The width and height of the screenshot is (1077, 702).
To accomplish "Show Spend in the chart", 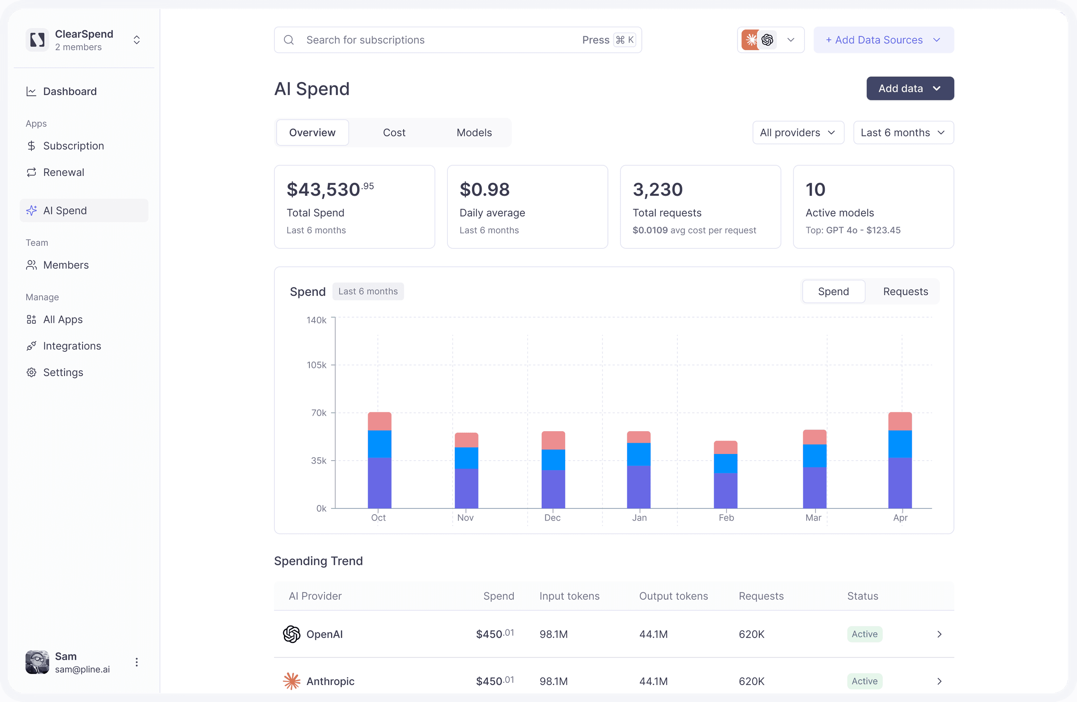I will click(834, 291).
